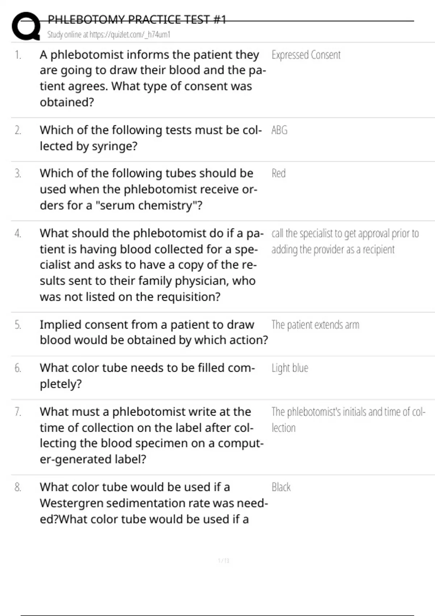Click question 6 about tube filled completely
The height and width of the screenshot is (616, 435).
[x=148, y=376]
